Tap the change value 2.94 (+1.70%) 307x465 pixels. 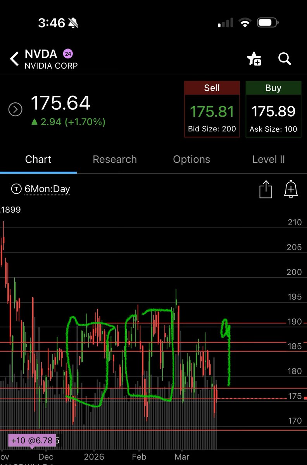pyautogui.click(x=68, y=122)
